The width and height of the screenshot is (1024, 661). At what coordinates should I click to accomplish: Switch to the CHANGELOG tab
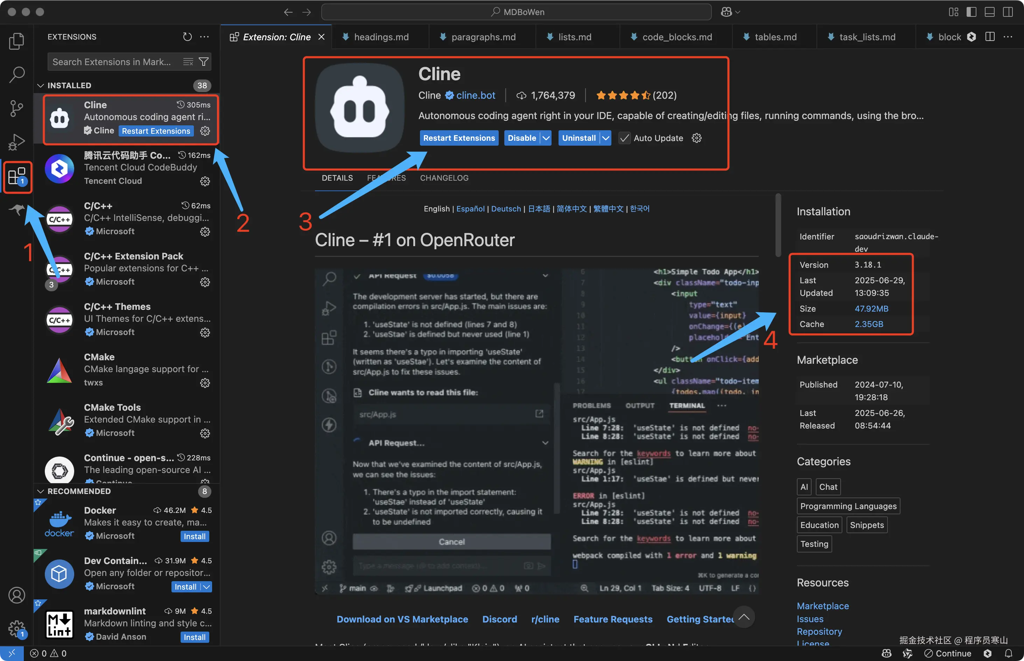click(x=444, y=178)
